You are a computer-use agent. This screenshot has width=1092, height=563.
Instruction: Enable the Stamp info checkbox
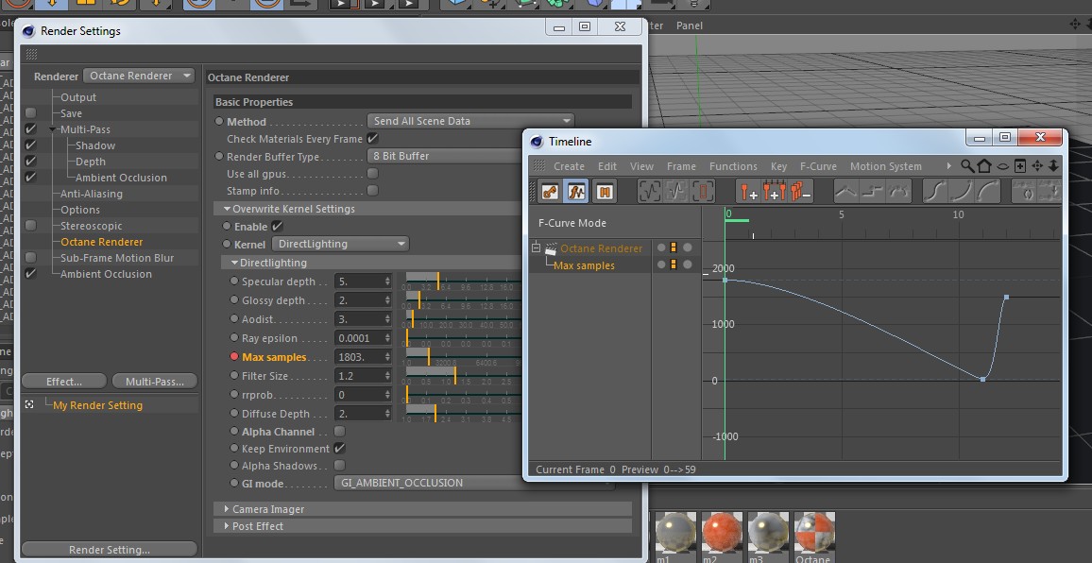coord(372,190)
